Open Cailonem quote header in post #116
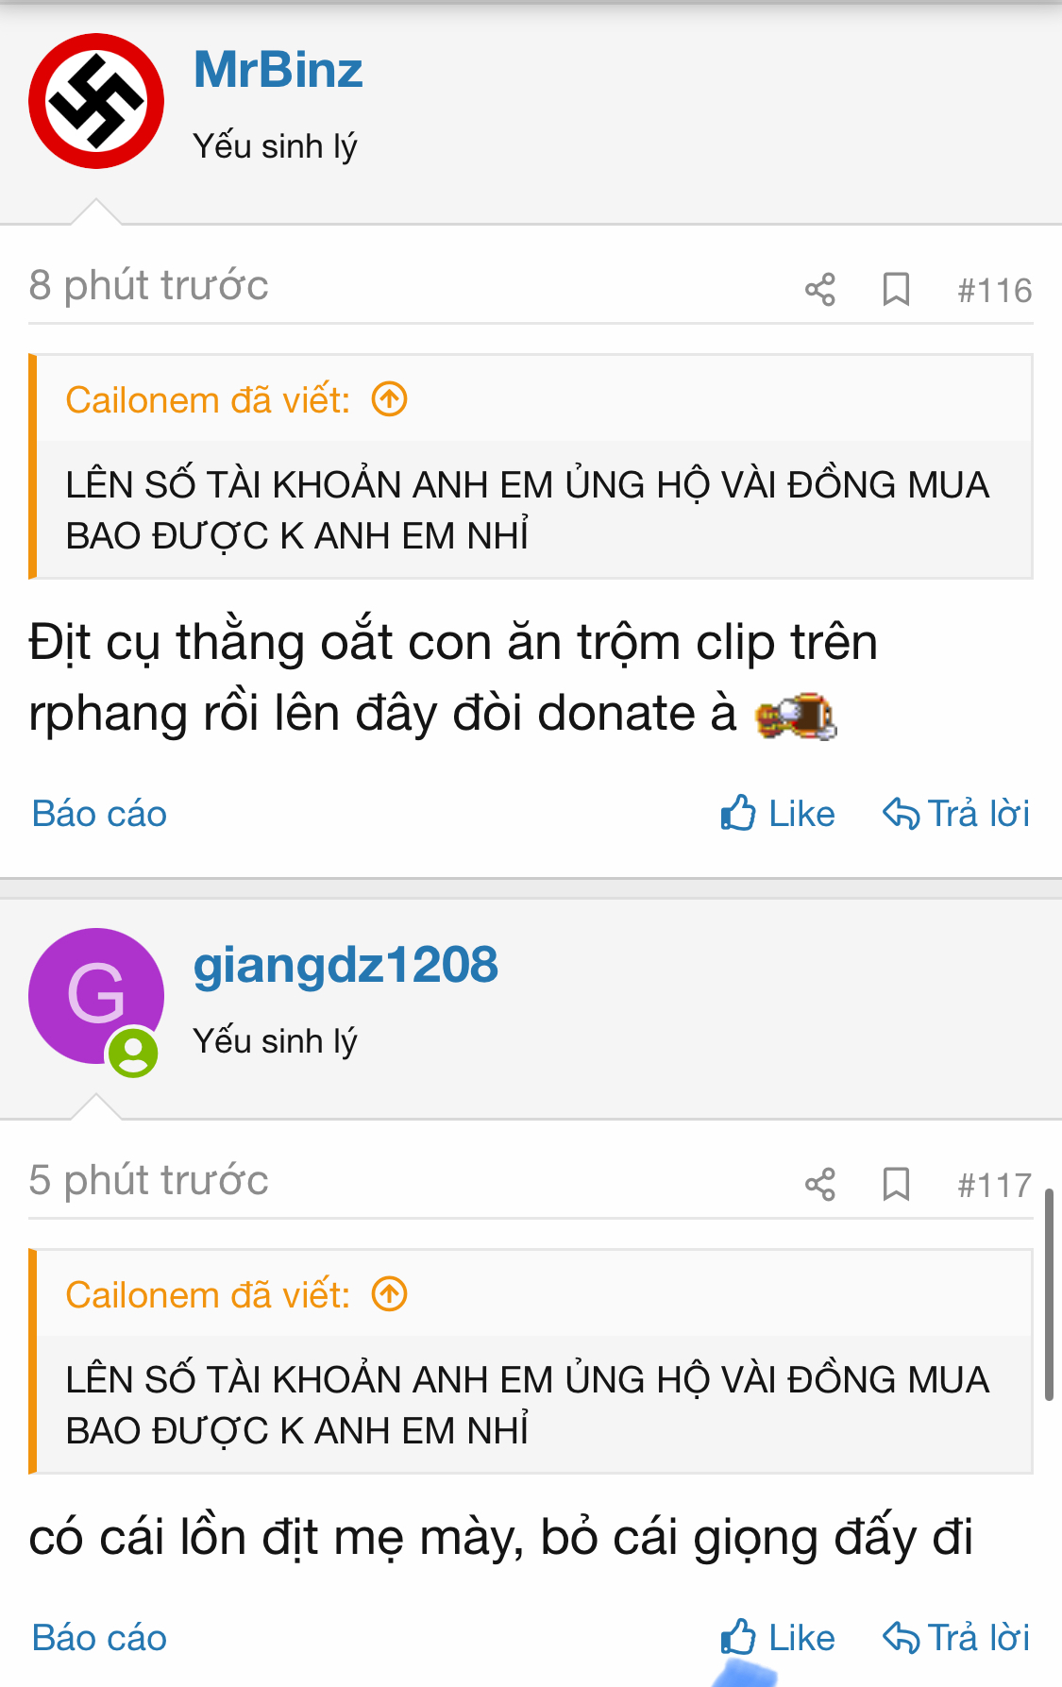The width and height of the screenshot is (1062, 1687). 208,400
